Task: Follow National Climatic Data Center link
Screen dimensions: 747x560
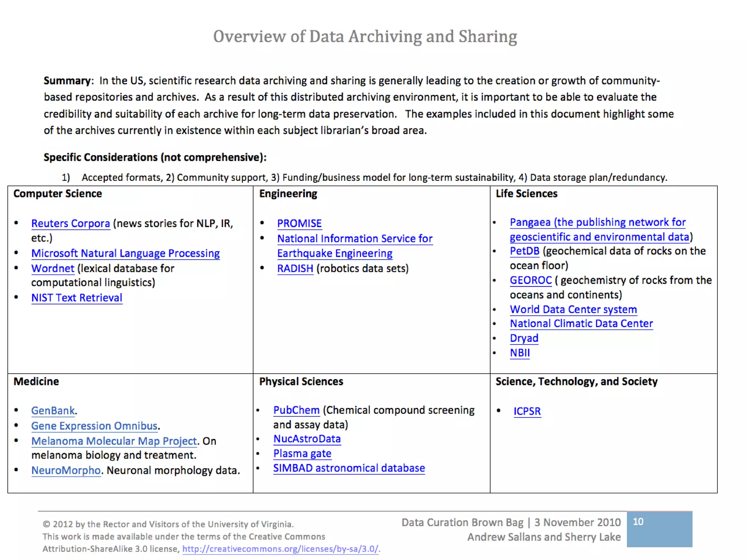Action: click(581, 323)
